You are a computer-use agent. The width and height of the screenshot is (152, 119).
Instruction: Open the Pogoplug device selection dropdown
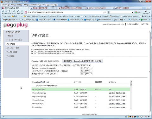[47, 61]
